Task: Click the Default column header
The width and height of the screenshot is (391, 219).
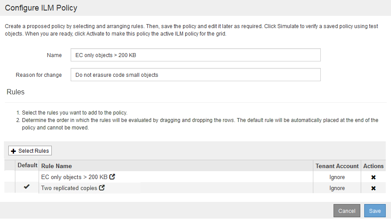Action: point(27,166)
